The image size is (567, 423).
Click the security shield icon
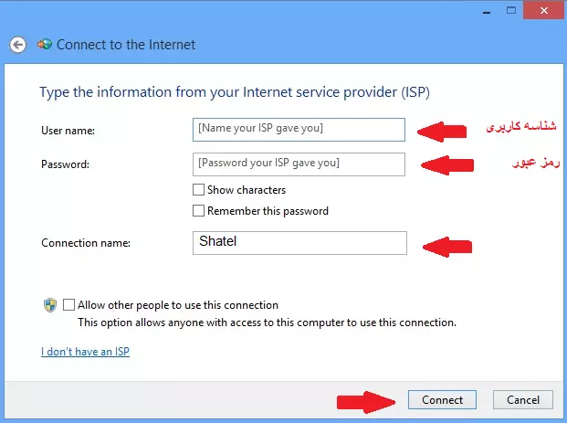click(50, 305)
